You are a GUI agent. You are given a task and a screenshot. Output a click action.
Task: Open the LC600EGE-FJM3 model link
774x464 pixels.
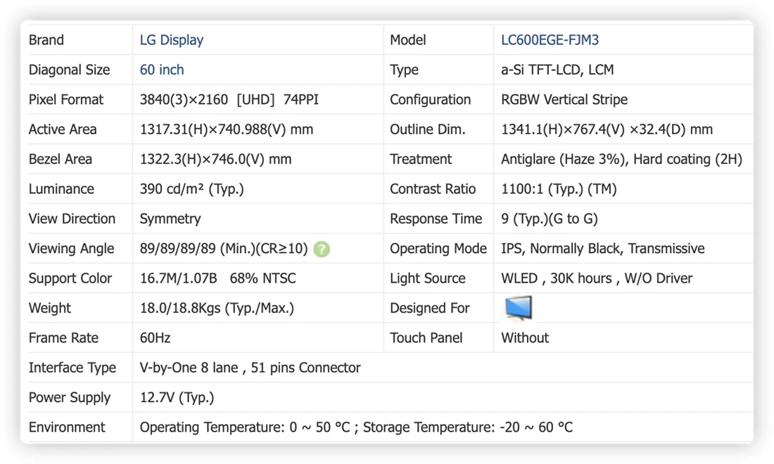coord(550,40)
